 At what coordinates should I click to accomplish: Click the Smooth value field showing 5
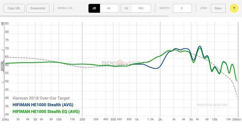coord(182,8)
